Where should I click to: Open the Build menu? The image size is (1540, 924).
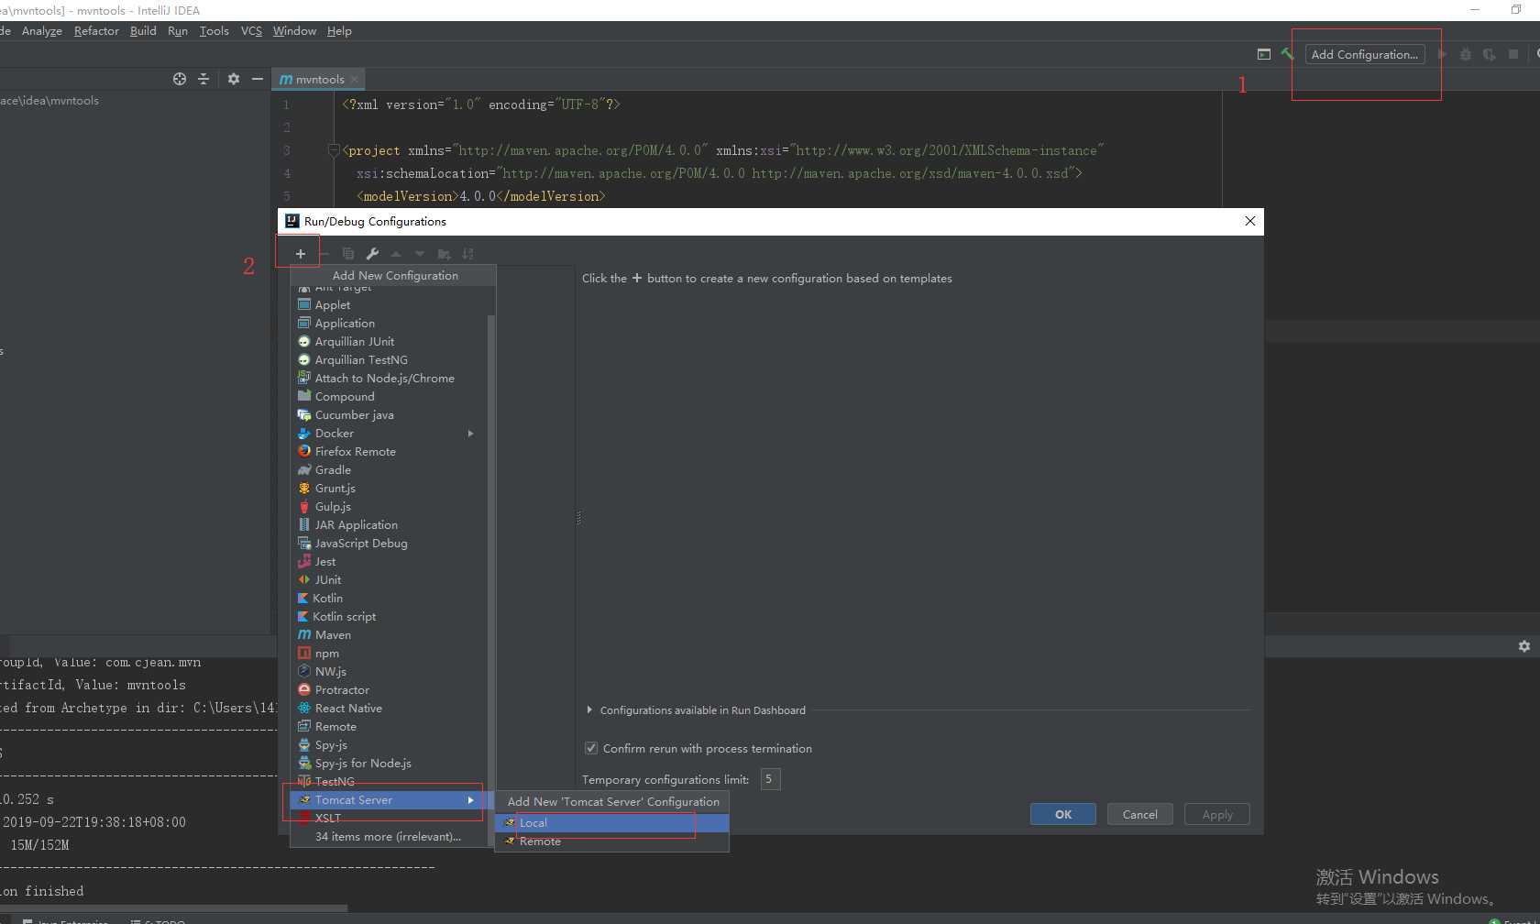(x=143, y=30)
